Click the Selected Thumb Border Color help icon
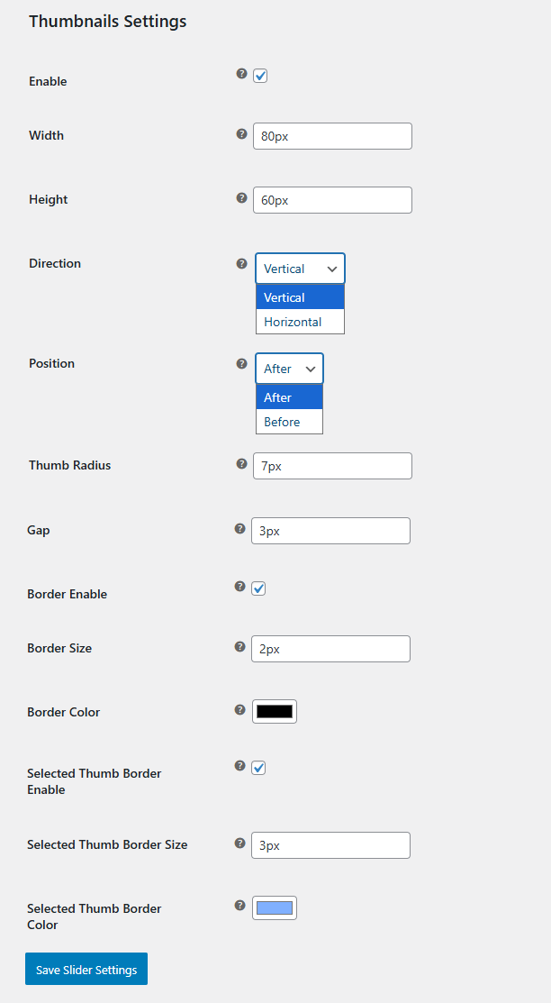 (x=239, y=906)
